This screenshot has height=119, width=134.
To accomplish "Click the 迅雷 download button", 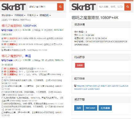I will pyautogui.click(x=79, y=108).
